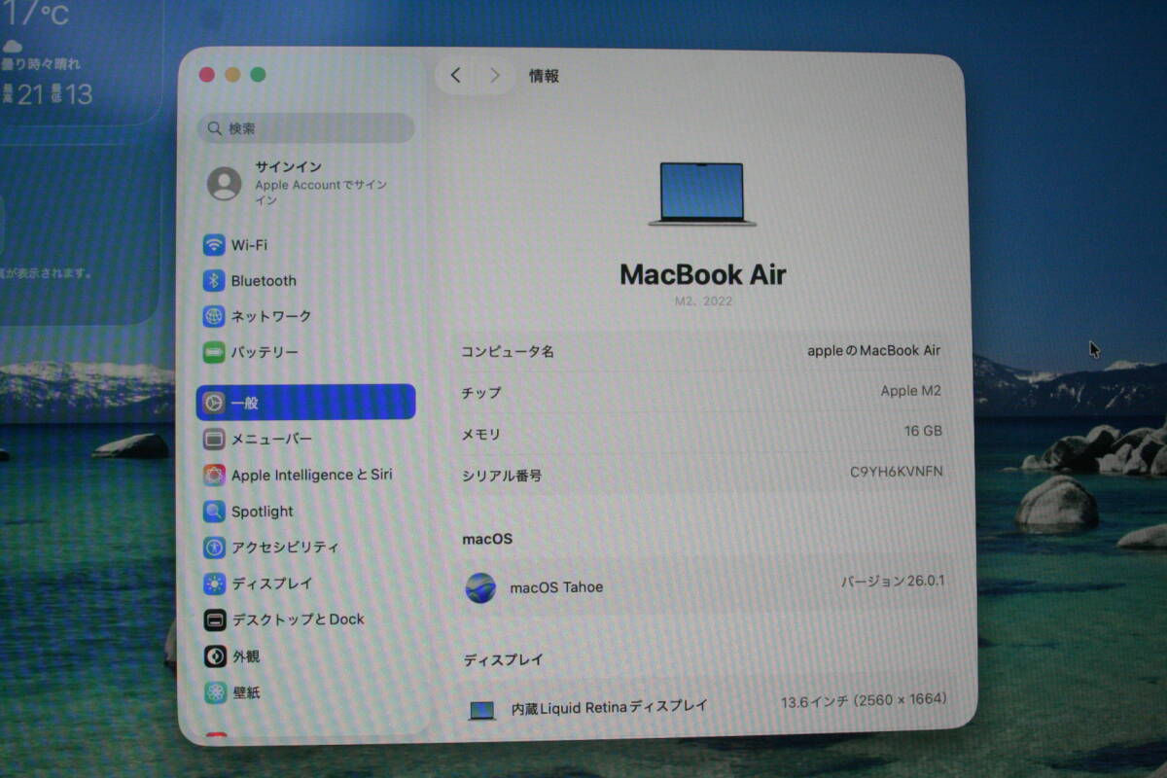Open the デスクトップと Dock icon
Screen dimensions: 1167x778
(214, 619)
